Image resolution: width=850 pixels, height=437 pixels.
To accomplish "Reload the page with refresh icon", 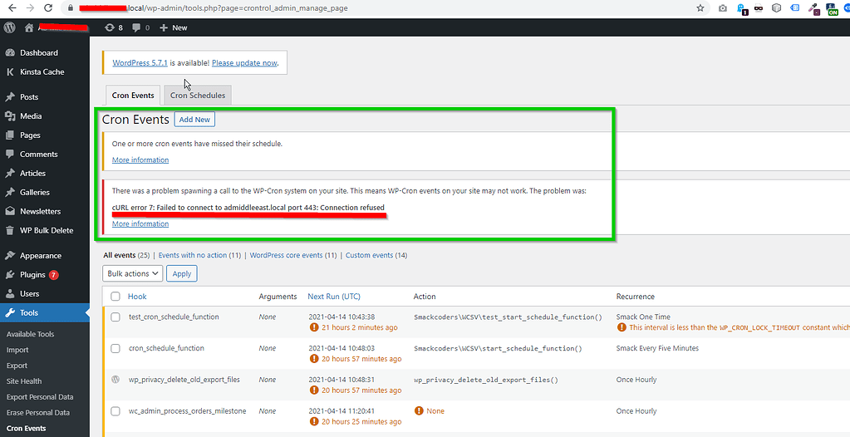I will [x=48, y=8].
